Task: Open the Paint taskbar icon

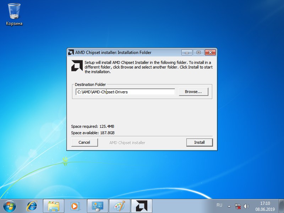Action: [120, 206]
